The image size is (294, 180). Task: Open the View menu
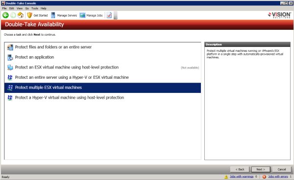click(20, 8)
